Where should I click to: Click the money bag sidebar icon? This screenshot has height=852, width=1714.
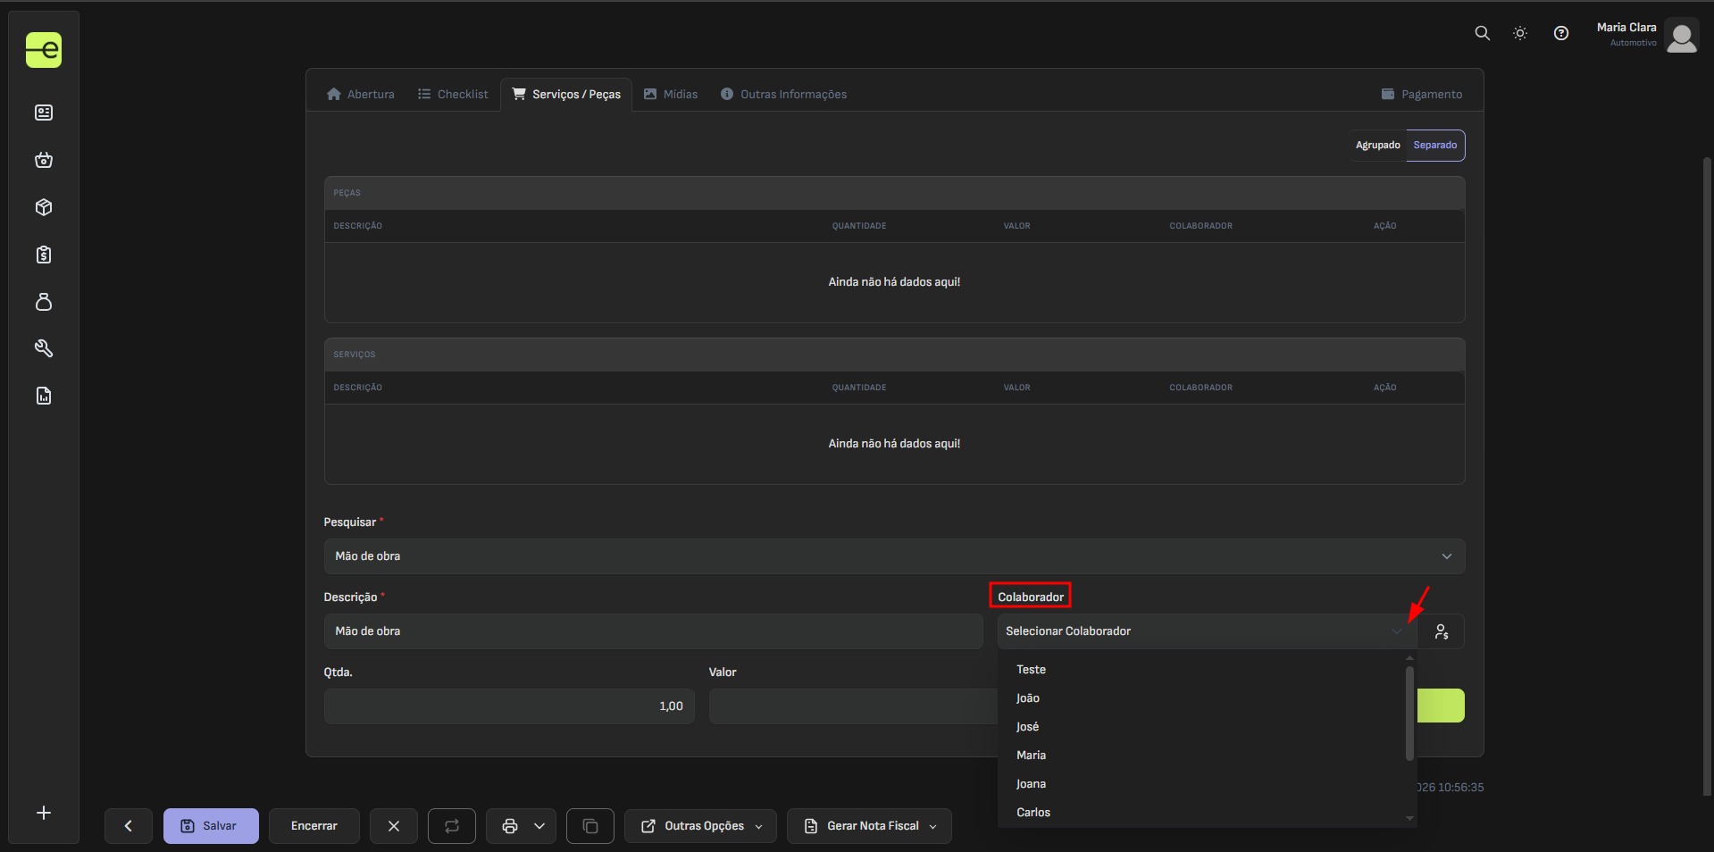44,302
